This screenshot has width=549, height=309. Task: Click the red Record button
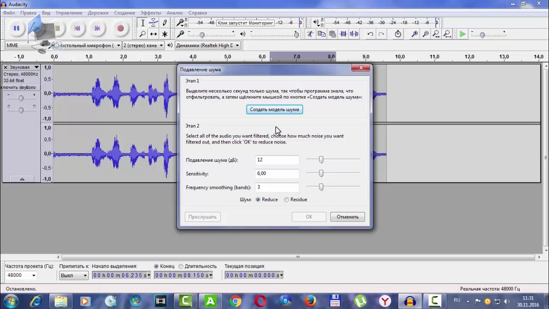point(121,28)
